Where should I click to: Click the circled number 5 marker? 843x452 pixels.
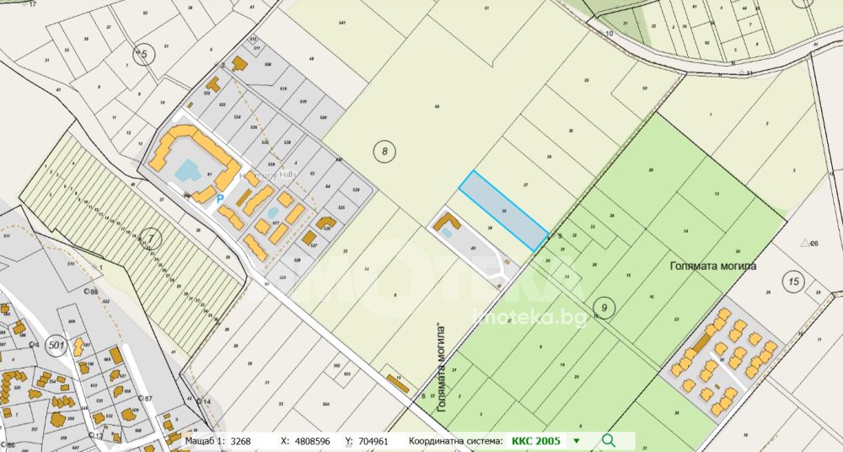point(144,55)
